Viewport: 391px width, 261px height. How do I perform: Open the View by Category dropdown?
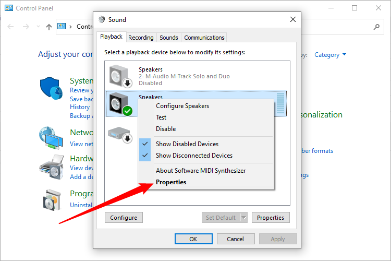tap(331, 55)
